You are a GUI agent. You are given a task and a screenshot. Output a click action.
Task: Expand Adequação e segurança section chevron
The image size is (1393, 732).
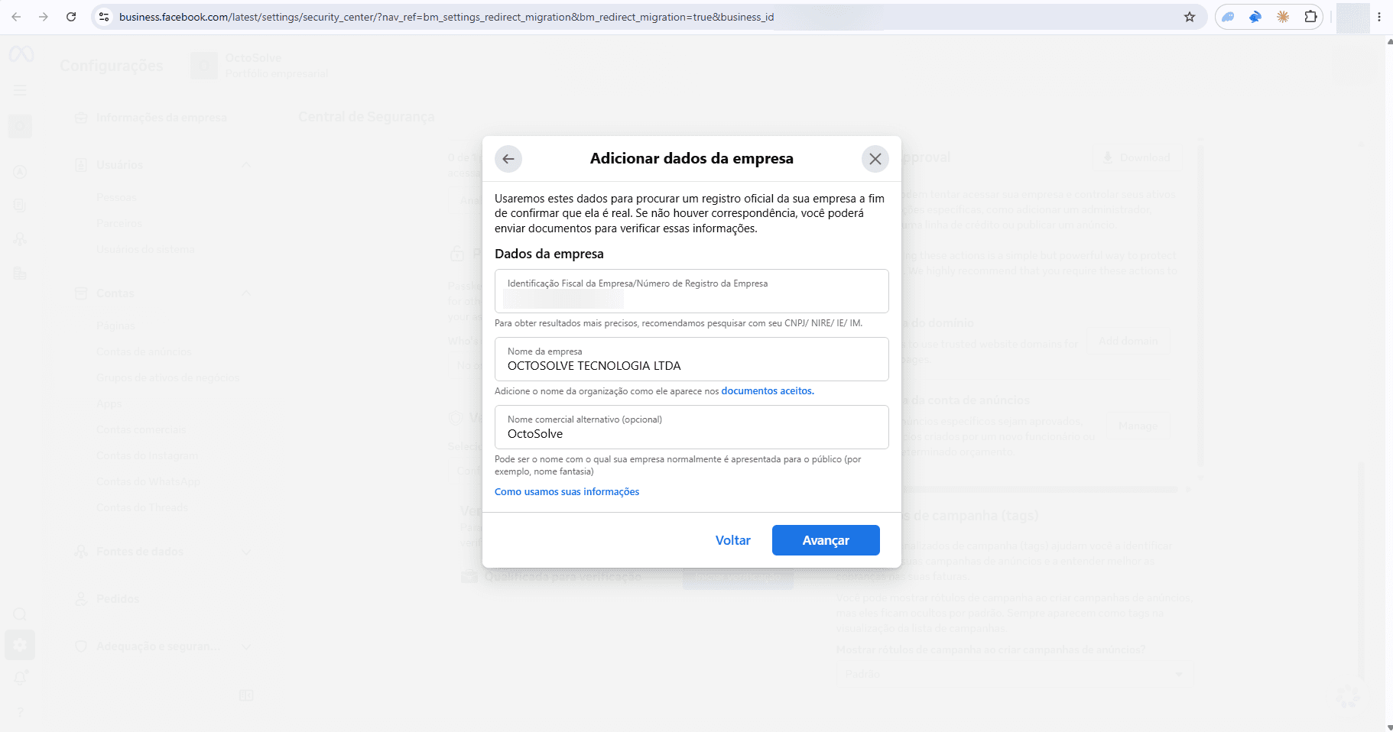(246, 646)
